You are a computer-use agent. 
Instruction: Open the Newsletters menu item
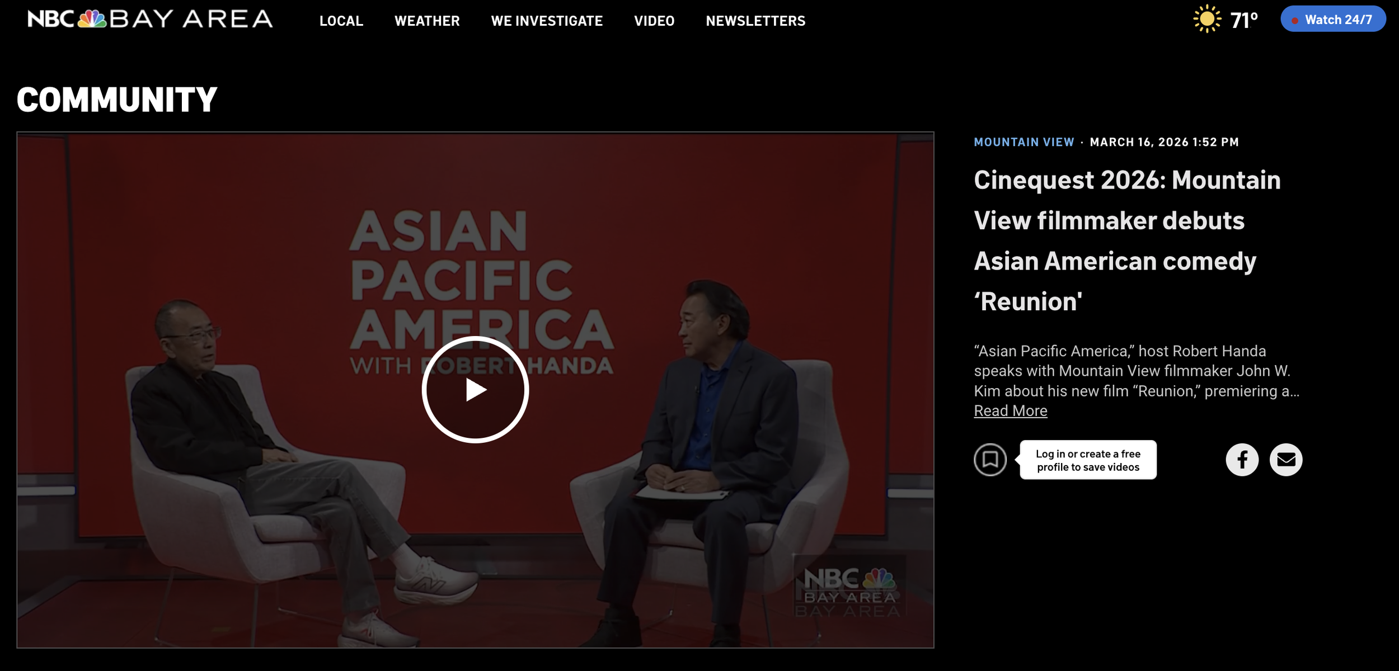coord(755,21)
